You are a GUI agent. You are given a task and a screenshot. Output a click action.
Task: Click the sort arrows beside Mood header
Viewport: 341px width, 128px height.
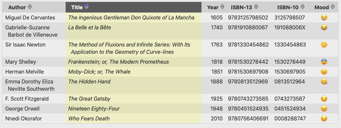point(333,7)
